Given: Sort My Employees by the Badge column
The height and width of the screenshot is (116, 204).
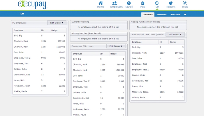Looking at the screenshot, I should pyautogui.click(x=58, y=30).
